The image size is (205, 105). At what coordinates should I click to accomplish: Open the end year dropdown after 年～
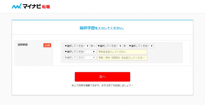tap(110, 46)
